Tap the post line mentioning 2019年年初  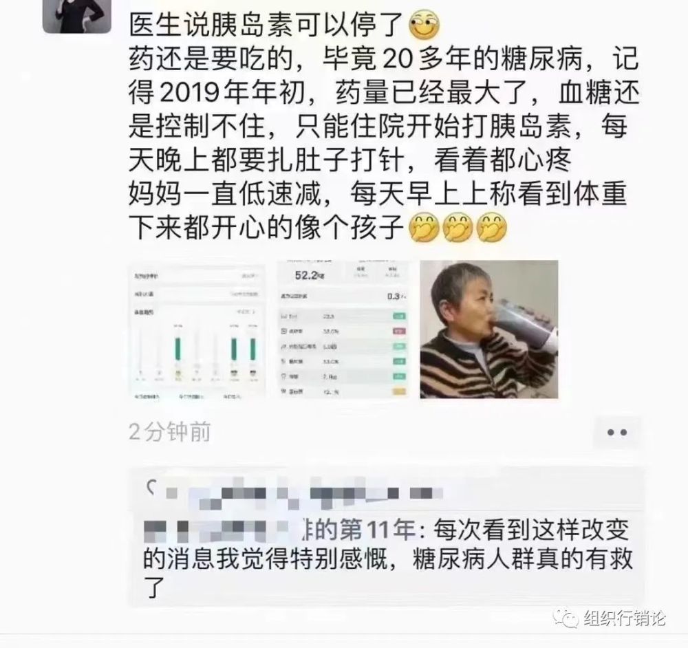click(x=384, y=93)
